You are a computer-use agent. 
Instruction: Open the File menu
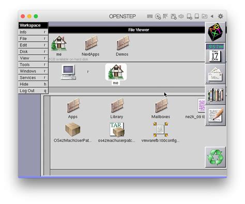coord(33,39)
